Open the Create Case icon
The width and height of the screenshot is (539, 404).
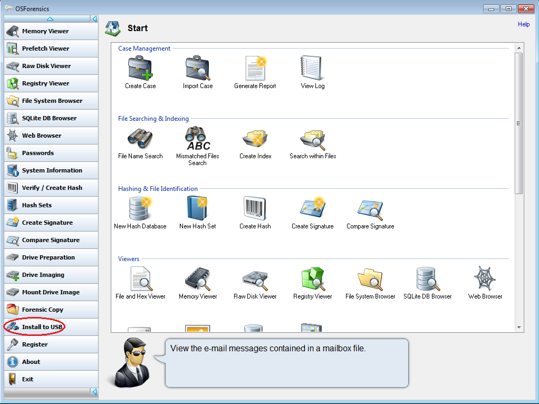(140, 68)
